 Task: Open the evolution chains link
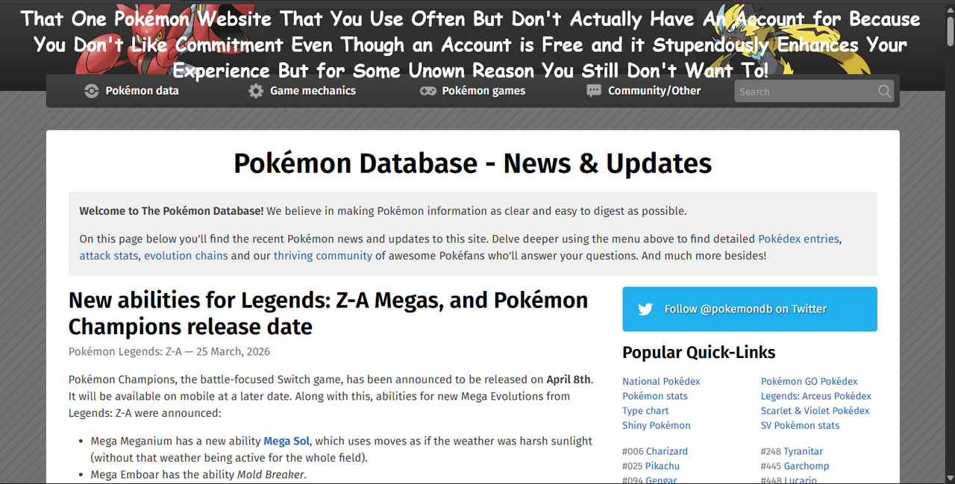(186, 256)
